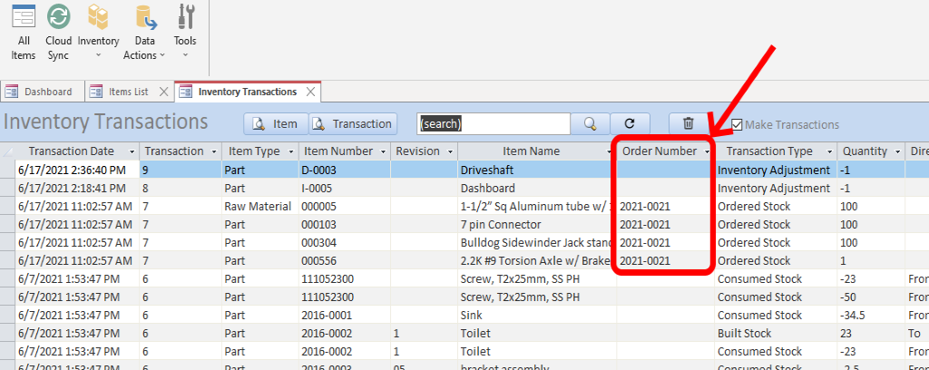The width and height of the screenshot is (929, 370).
Task: Click the Dashboard tab form icon
Action: (11, 92)
